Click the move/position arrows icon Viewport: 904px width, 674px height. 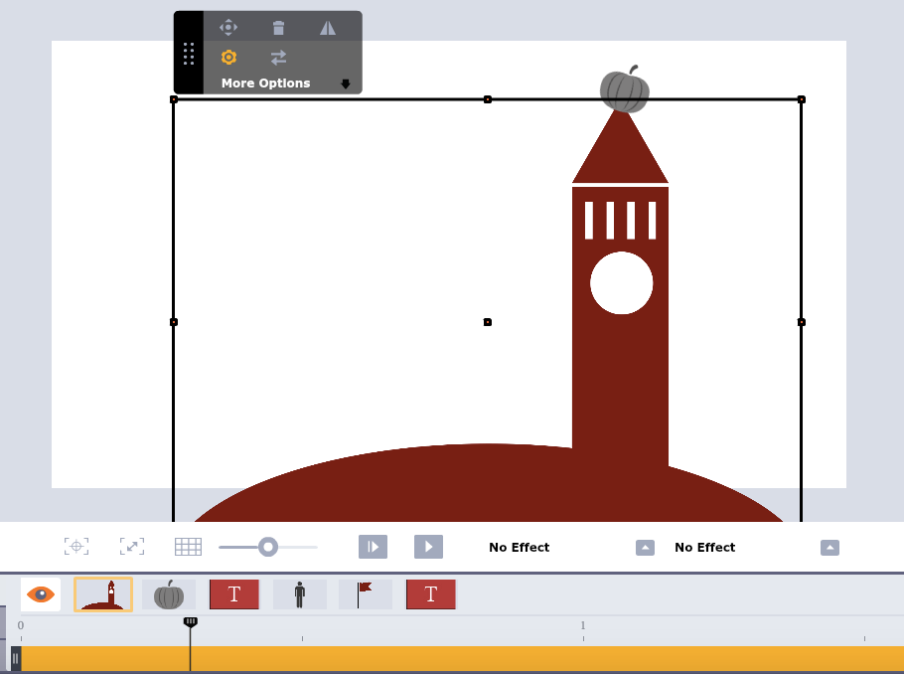click(228, 28)
